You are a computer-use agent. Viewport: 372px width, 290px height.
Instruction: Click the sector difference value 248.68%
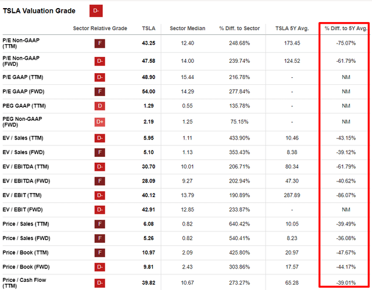pos(239,43)
